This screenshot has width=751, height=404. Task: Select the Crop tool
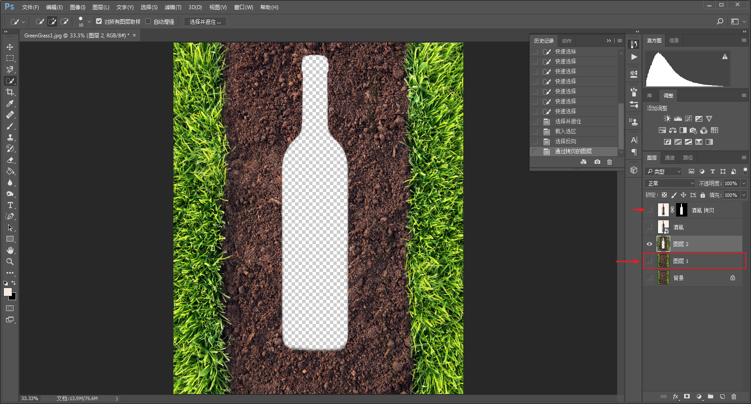(10, 92)
